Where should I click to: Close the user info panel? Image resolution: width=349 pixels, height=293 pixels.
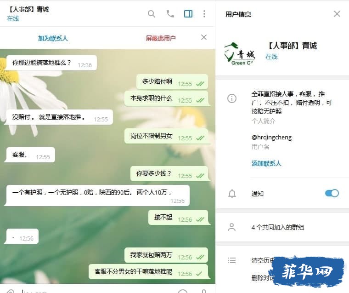337,14
